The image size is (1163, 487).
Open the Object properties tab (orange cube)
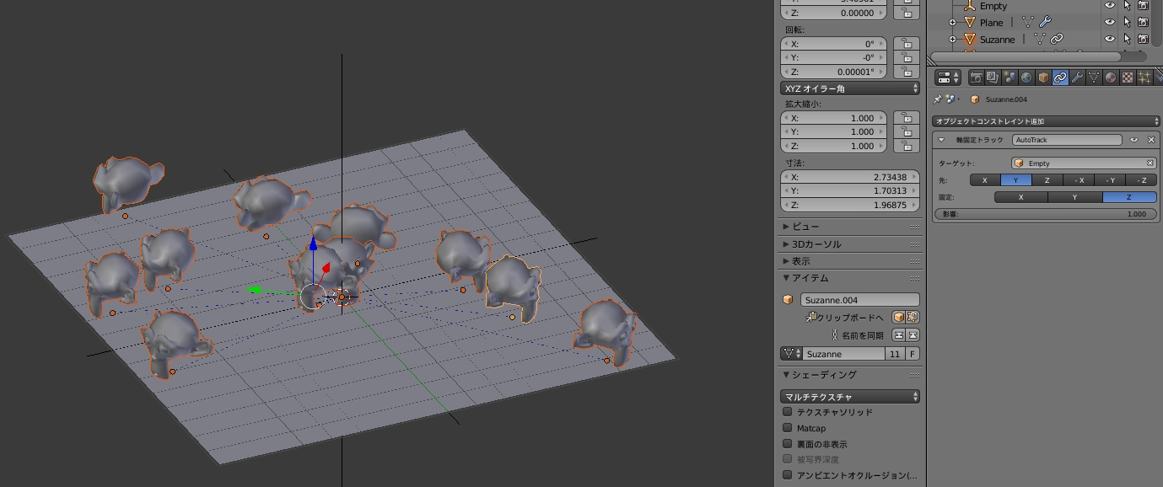(x=1043, y=78)
